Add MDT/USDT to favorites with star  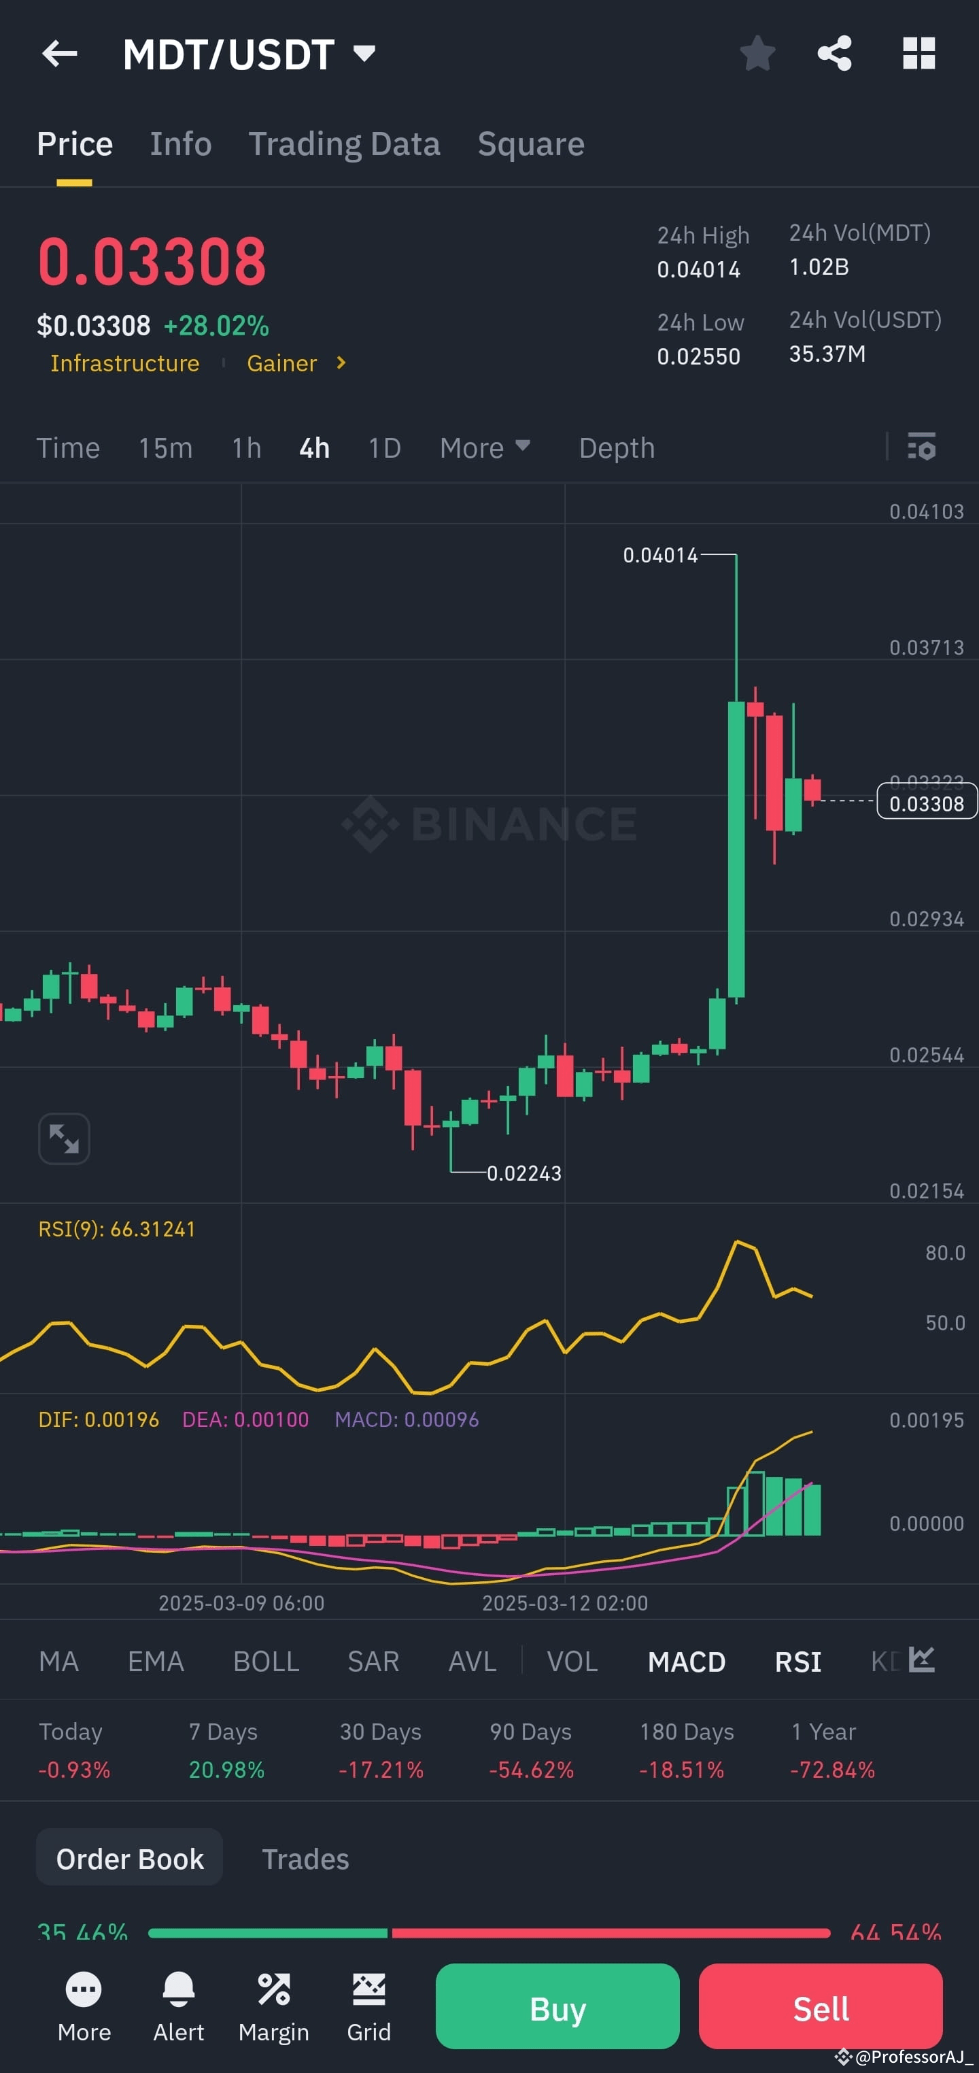pyautogui.click(x=757, y=54)
